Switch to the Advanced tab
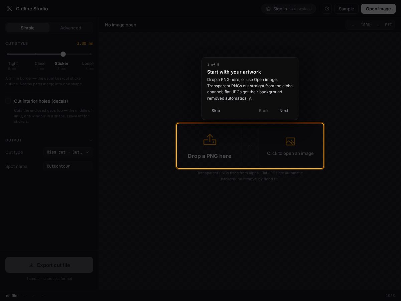The image size is (401, 301). [x=71, y=28]
